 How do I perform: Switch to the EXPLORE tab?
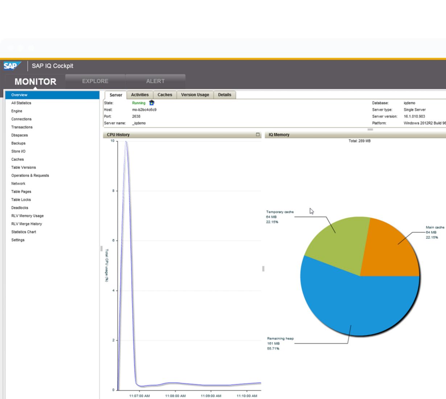95,81
